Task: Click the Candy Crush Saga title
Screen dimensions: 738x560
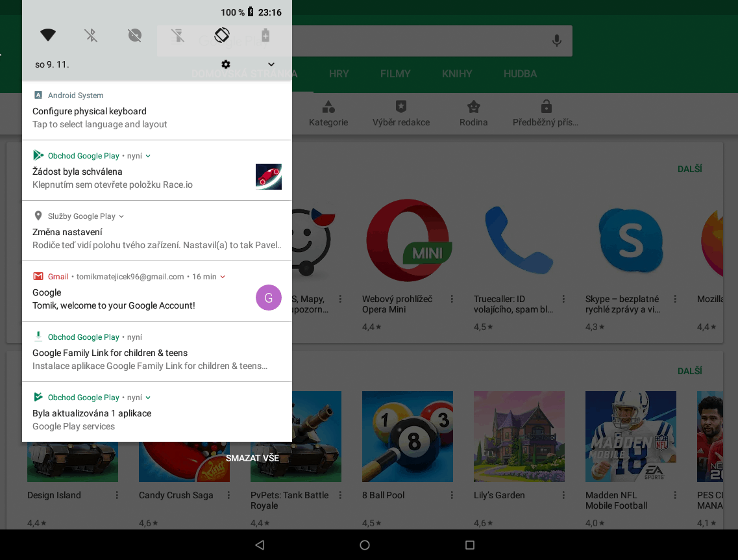Action: point(176,496)
